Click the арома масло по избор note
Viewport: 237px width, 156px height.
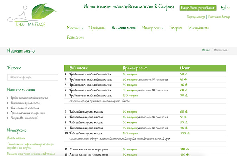tap(120, 139)
